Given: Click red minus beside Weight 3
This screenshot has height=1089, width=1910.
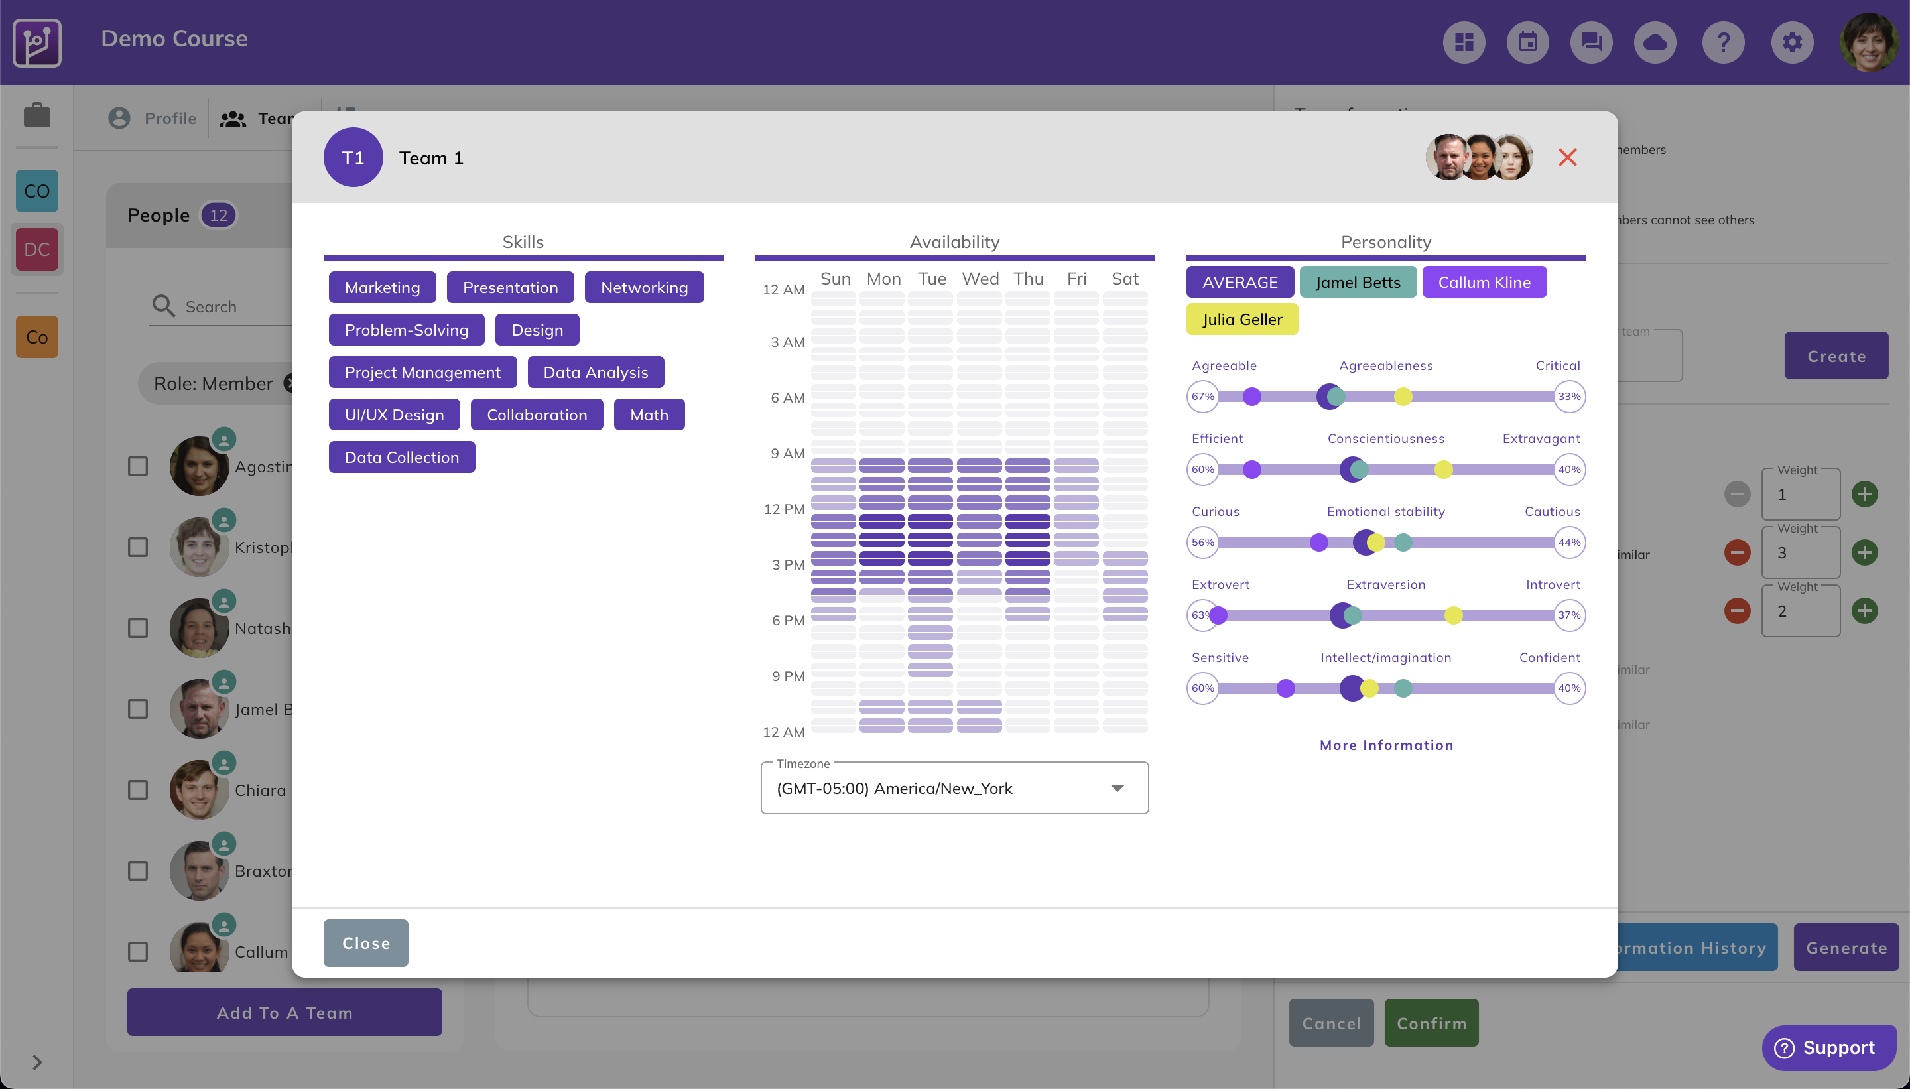Looking at the screenshot, I should coord(1738,552).
